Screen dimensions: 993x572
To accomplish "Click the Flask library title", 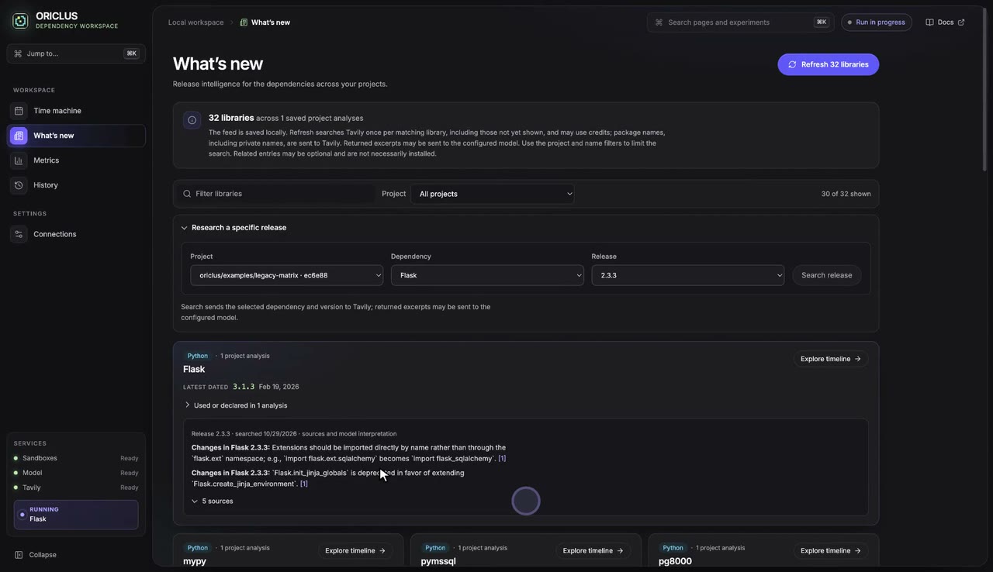I will [x=194, y=369].
